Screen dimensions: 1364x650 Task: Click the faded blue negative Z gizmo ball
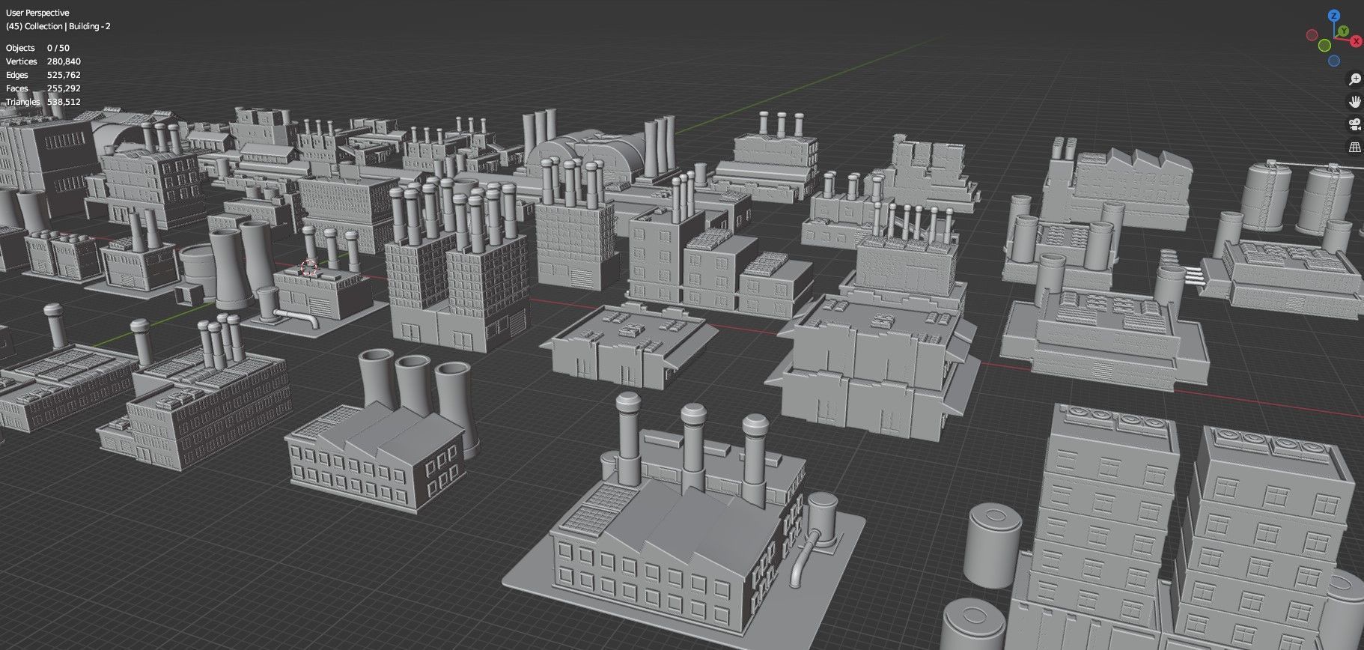click(x=1334, y=61)
